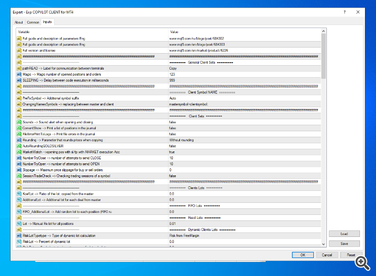Select the 'FIFO Lots' separator text
This screenshot has height=276, width=376.
pyautogui.click(x=195, y=206)
